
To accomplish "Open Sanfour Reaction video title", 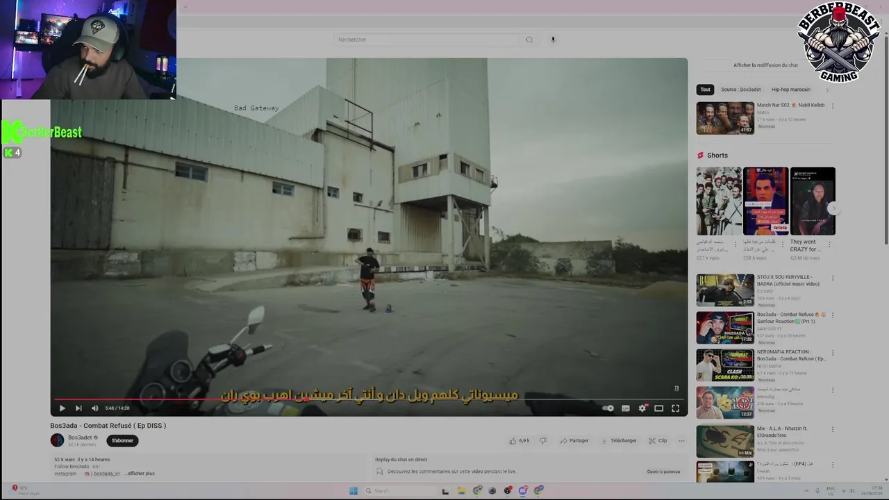I will pyautogui.click(x=791, y=317).
